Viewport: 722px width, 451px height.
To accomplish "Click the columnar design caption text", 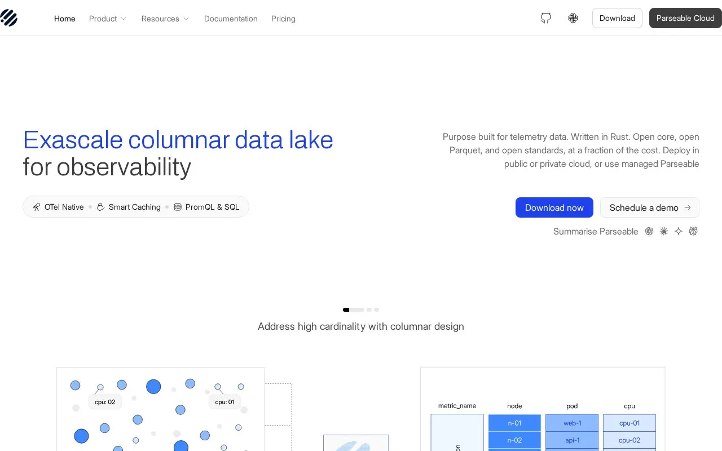I will tap(361, 326).
